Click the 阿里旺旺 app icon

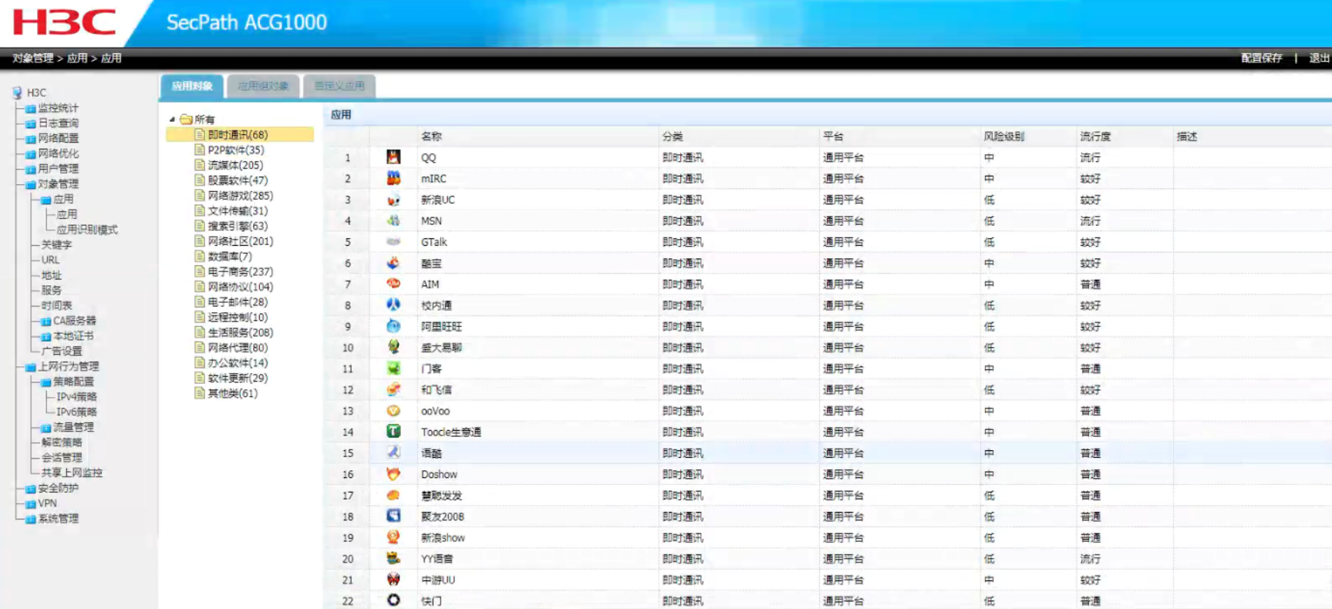click(393, 326)
